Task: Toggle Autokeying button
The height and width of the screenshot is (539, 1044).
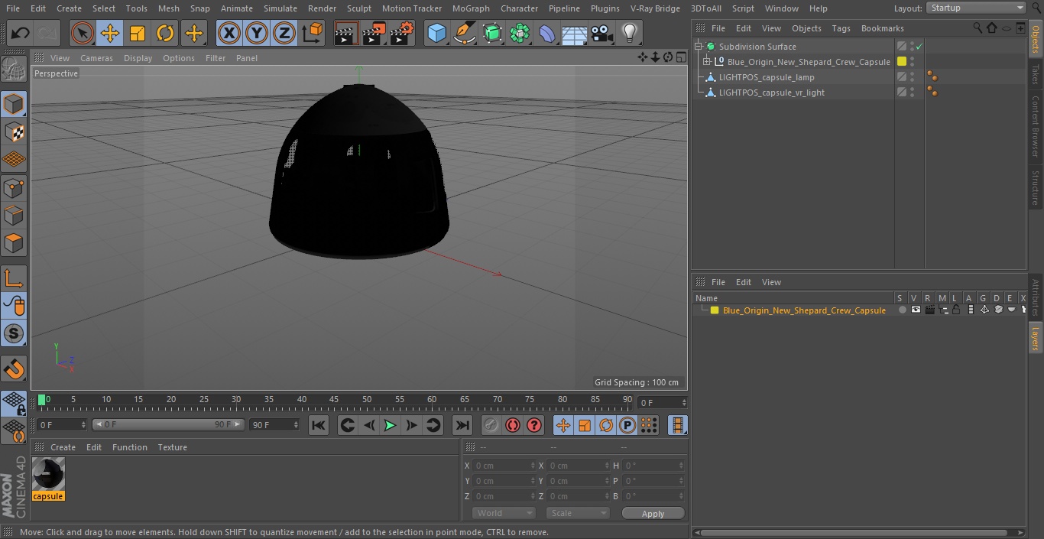Action: [x=513, y=426]
